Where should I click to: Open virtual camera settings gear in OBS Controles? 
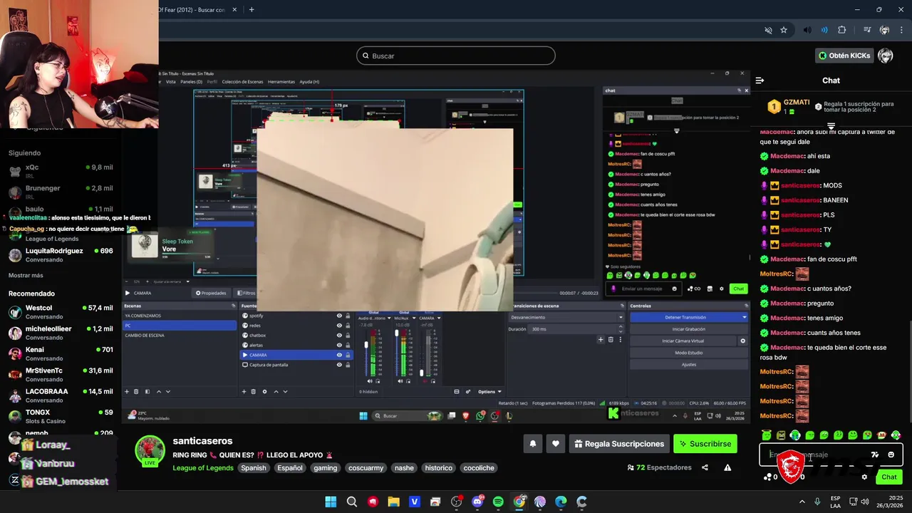pyautogui.click(x=742, y=341)
